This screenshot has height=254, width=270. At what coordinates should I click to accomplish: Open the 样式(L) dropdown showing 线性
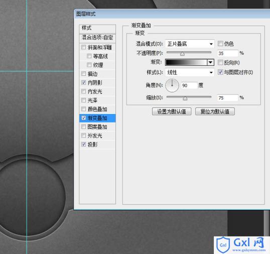tap(190, 72)
